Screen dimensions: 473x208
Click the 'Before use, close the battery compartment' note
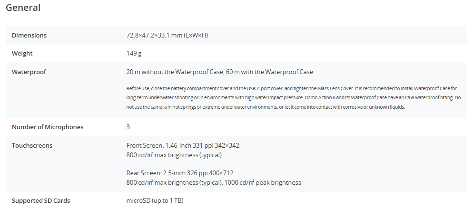(190, 89)
